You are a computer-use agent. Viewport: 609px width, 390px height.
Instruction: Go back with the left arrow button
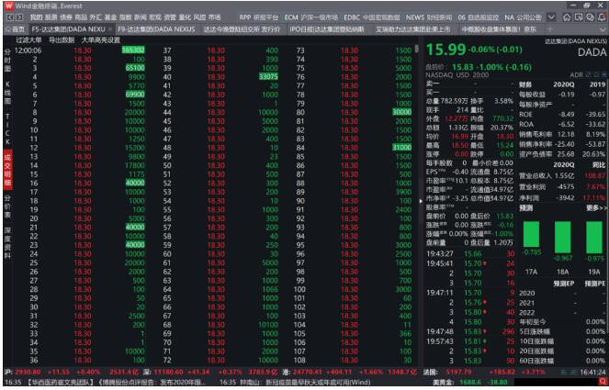coord(10,17)
